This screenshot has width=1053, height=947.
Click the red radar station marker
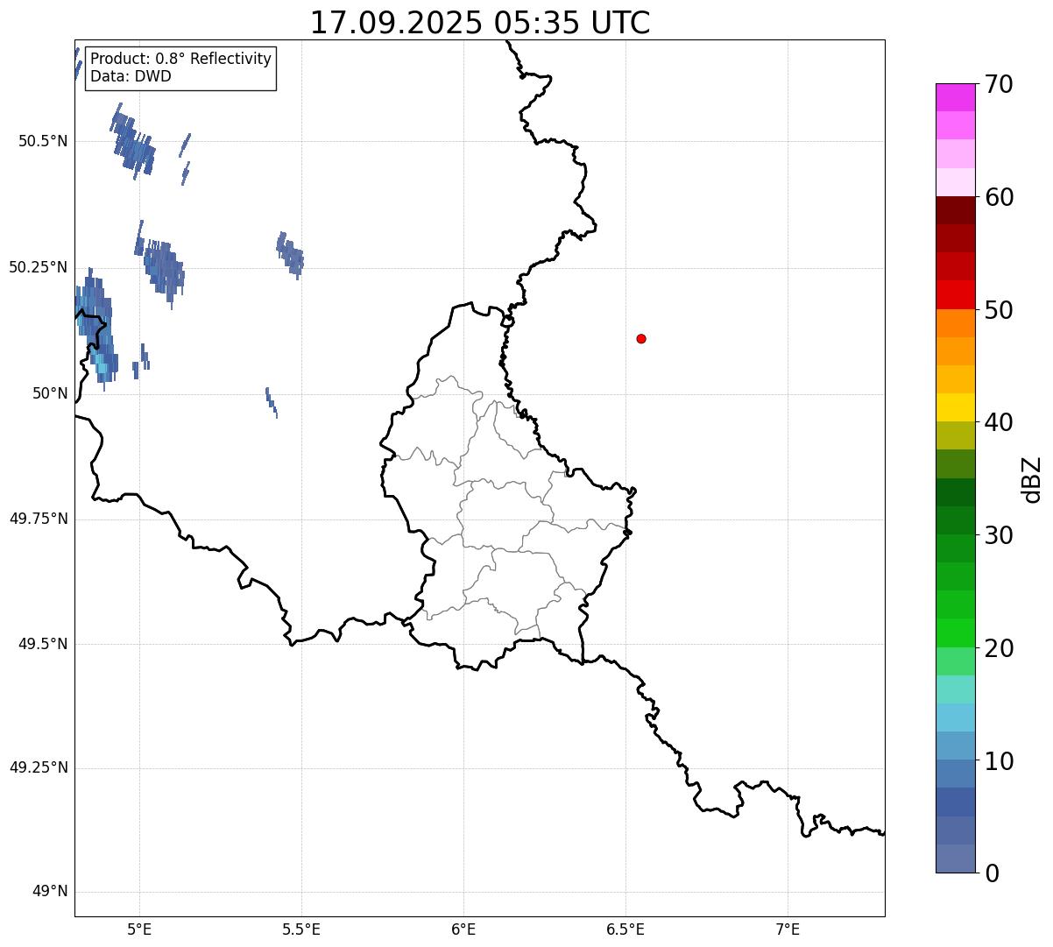[641, 338]
